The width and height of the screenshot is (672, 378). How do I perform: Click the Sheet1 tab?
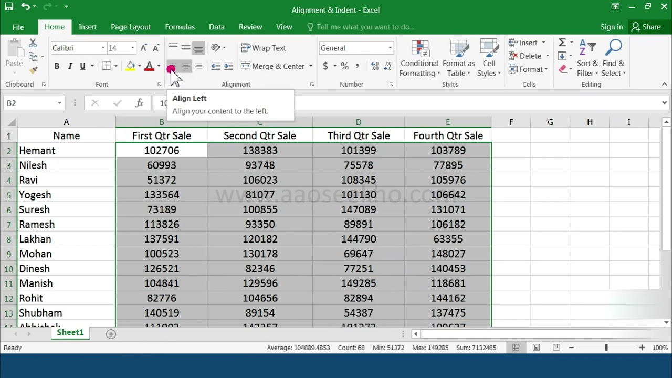(x=70, y=333)
